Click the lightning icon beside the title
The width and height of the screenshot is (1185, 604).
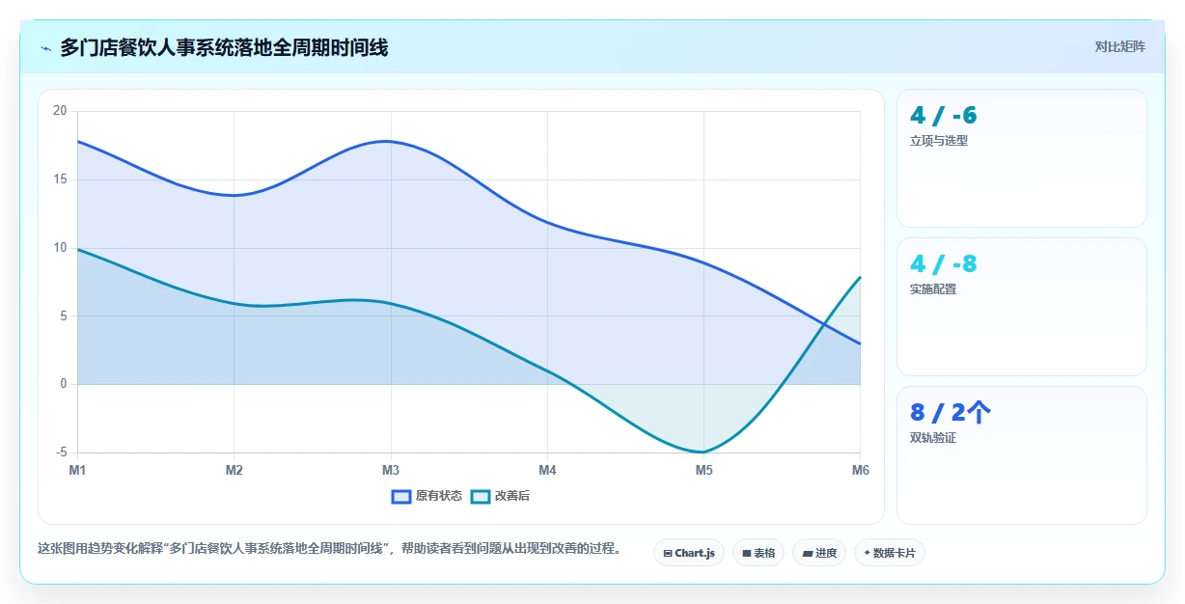(x=45, y=48)
